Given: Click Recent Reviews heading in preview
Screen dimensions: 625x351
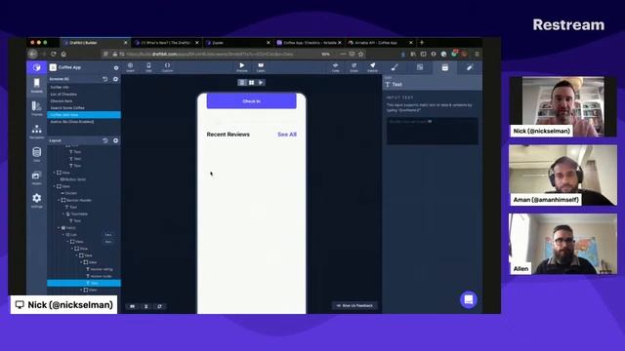Looking at the screenshot, I should coord(228,135).
